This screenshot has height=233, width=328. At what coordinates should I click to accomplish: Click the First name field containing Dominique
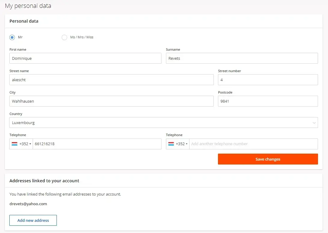tap(85, 59)
